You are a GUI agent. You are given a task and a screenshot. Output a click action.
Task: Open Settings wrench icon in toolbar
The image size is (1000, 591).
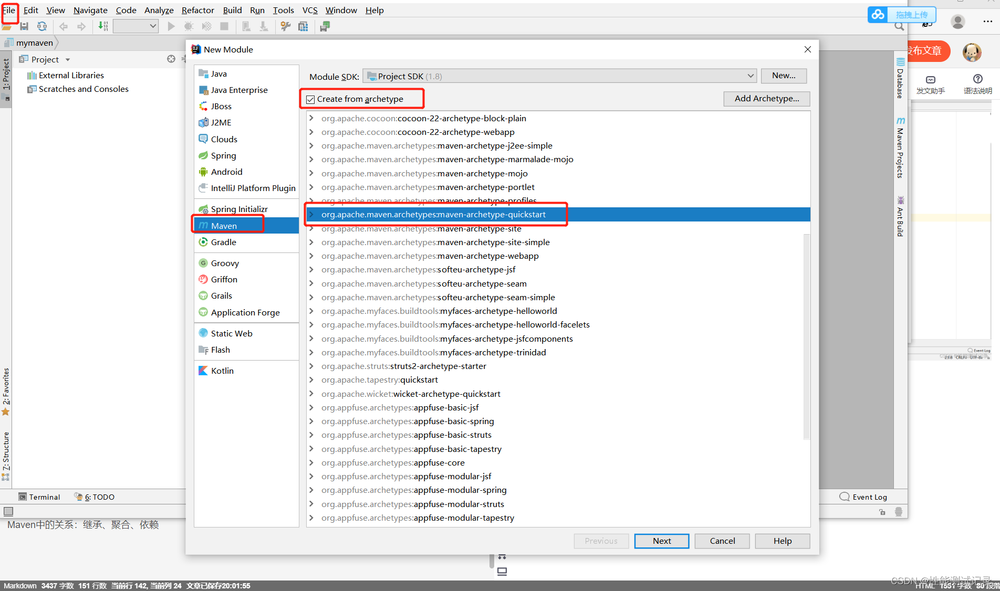(x=286, y=26)
